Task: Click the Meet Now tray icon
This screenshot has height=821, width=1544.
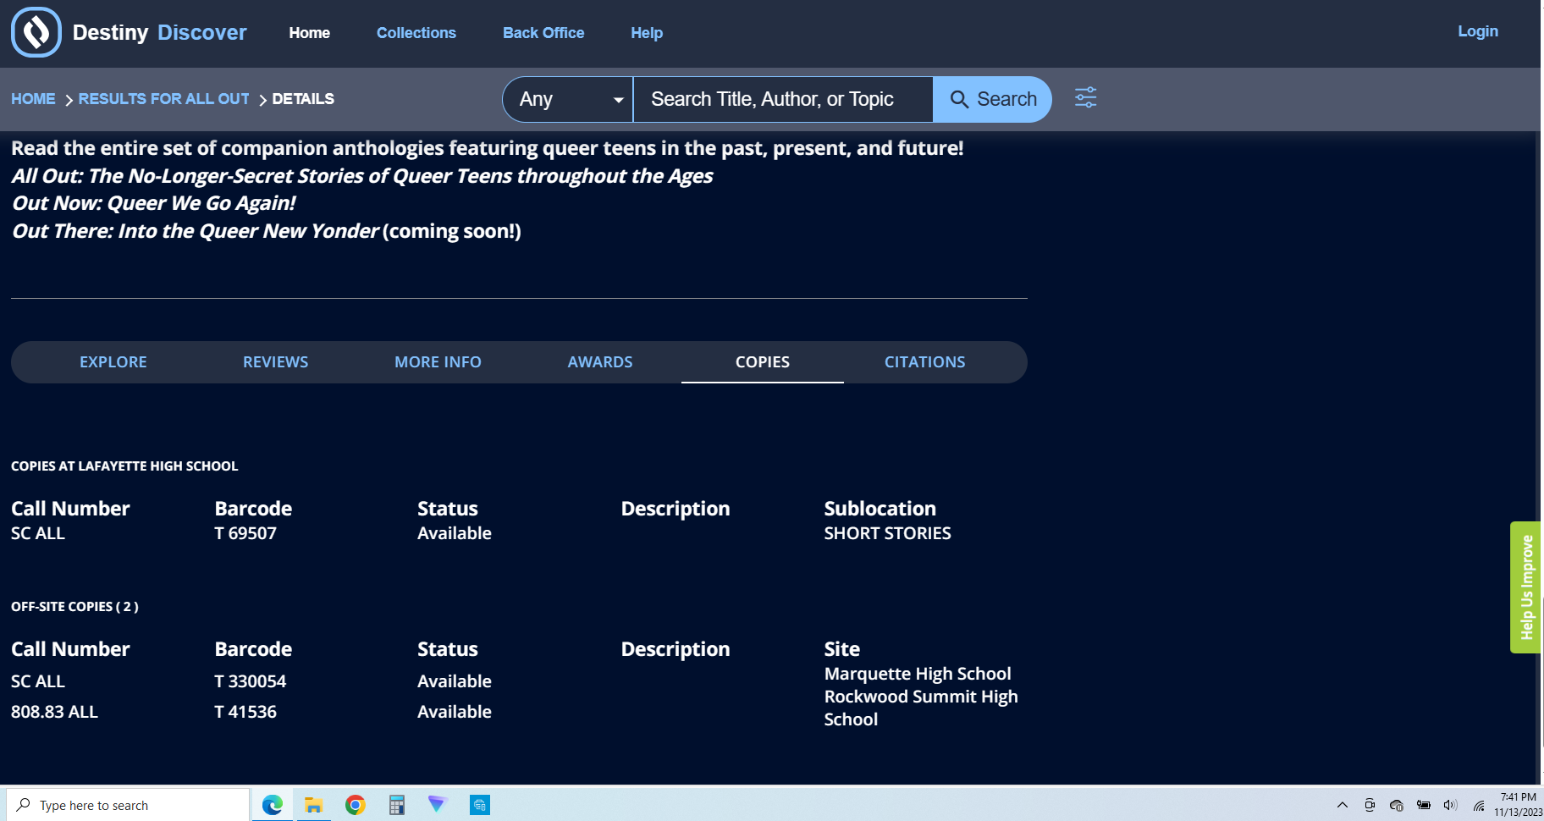Action: [1369, 805]
